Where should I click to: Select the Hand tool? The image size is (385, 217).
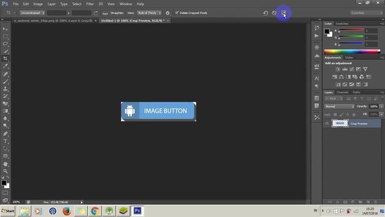click(5, 164)
